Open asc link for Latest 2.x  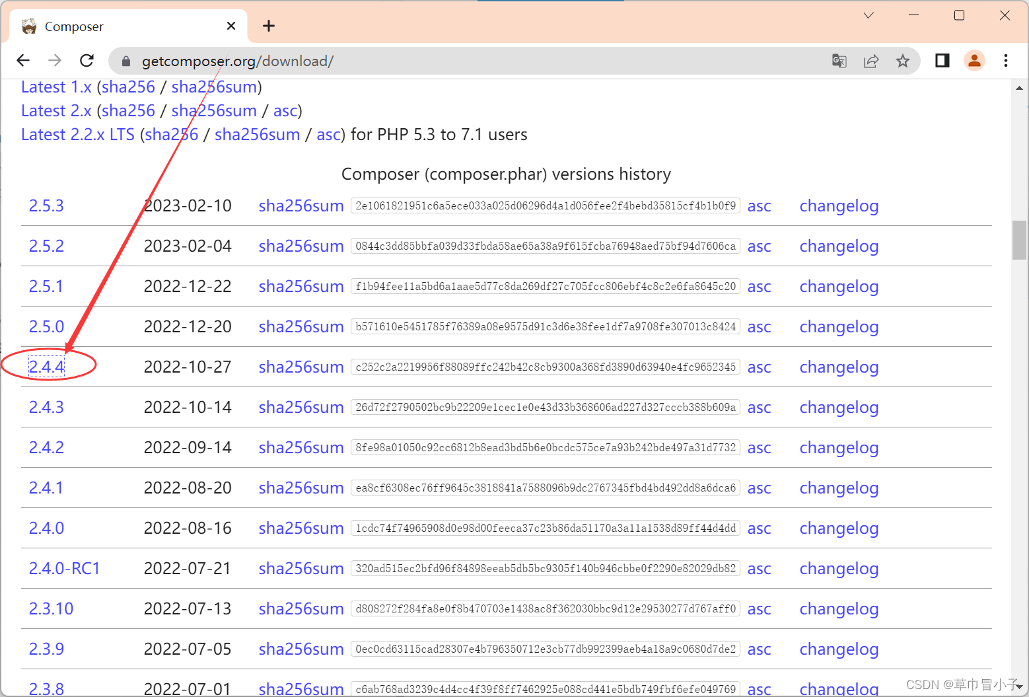(x=285, y=111)
